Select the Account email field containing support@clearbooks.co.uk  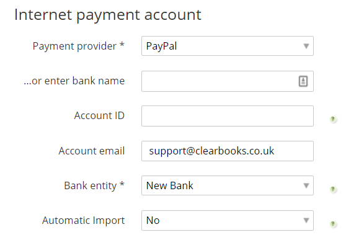[x=228, y=151]
